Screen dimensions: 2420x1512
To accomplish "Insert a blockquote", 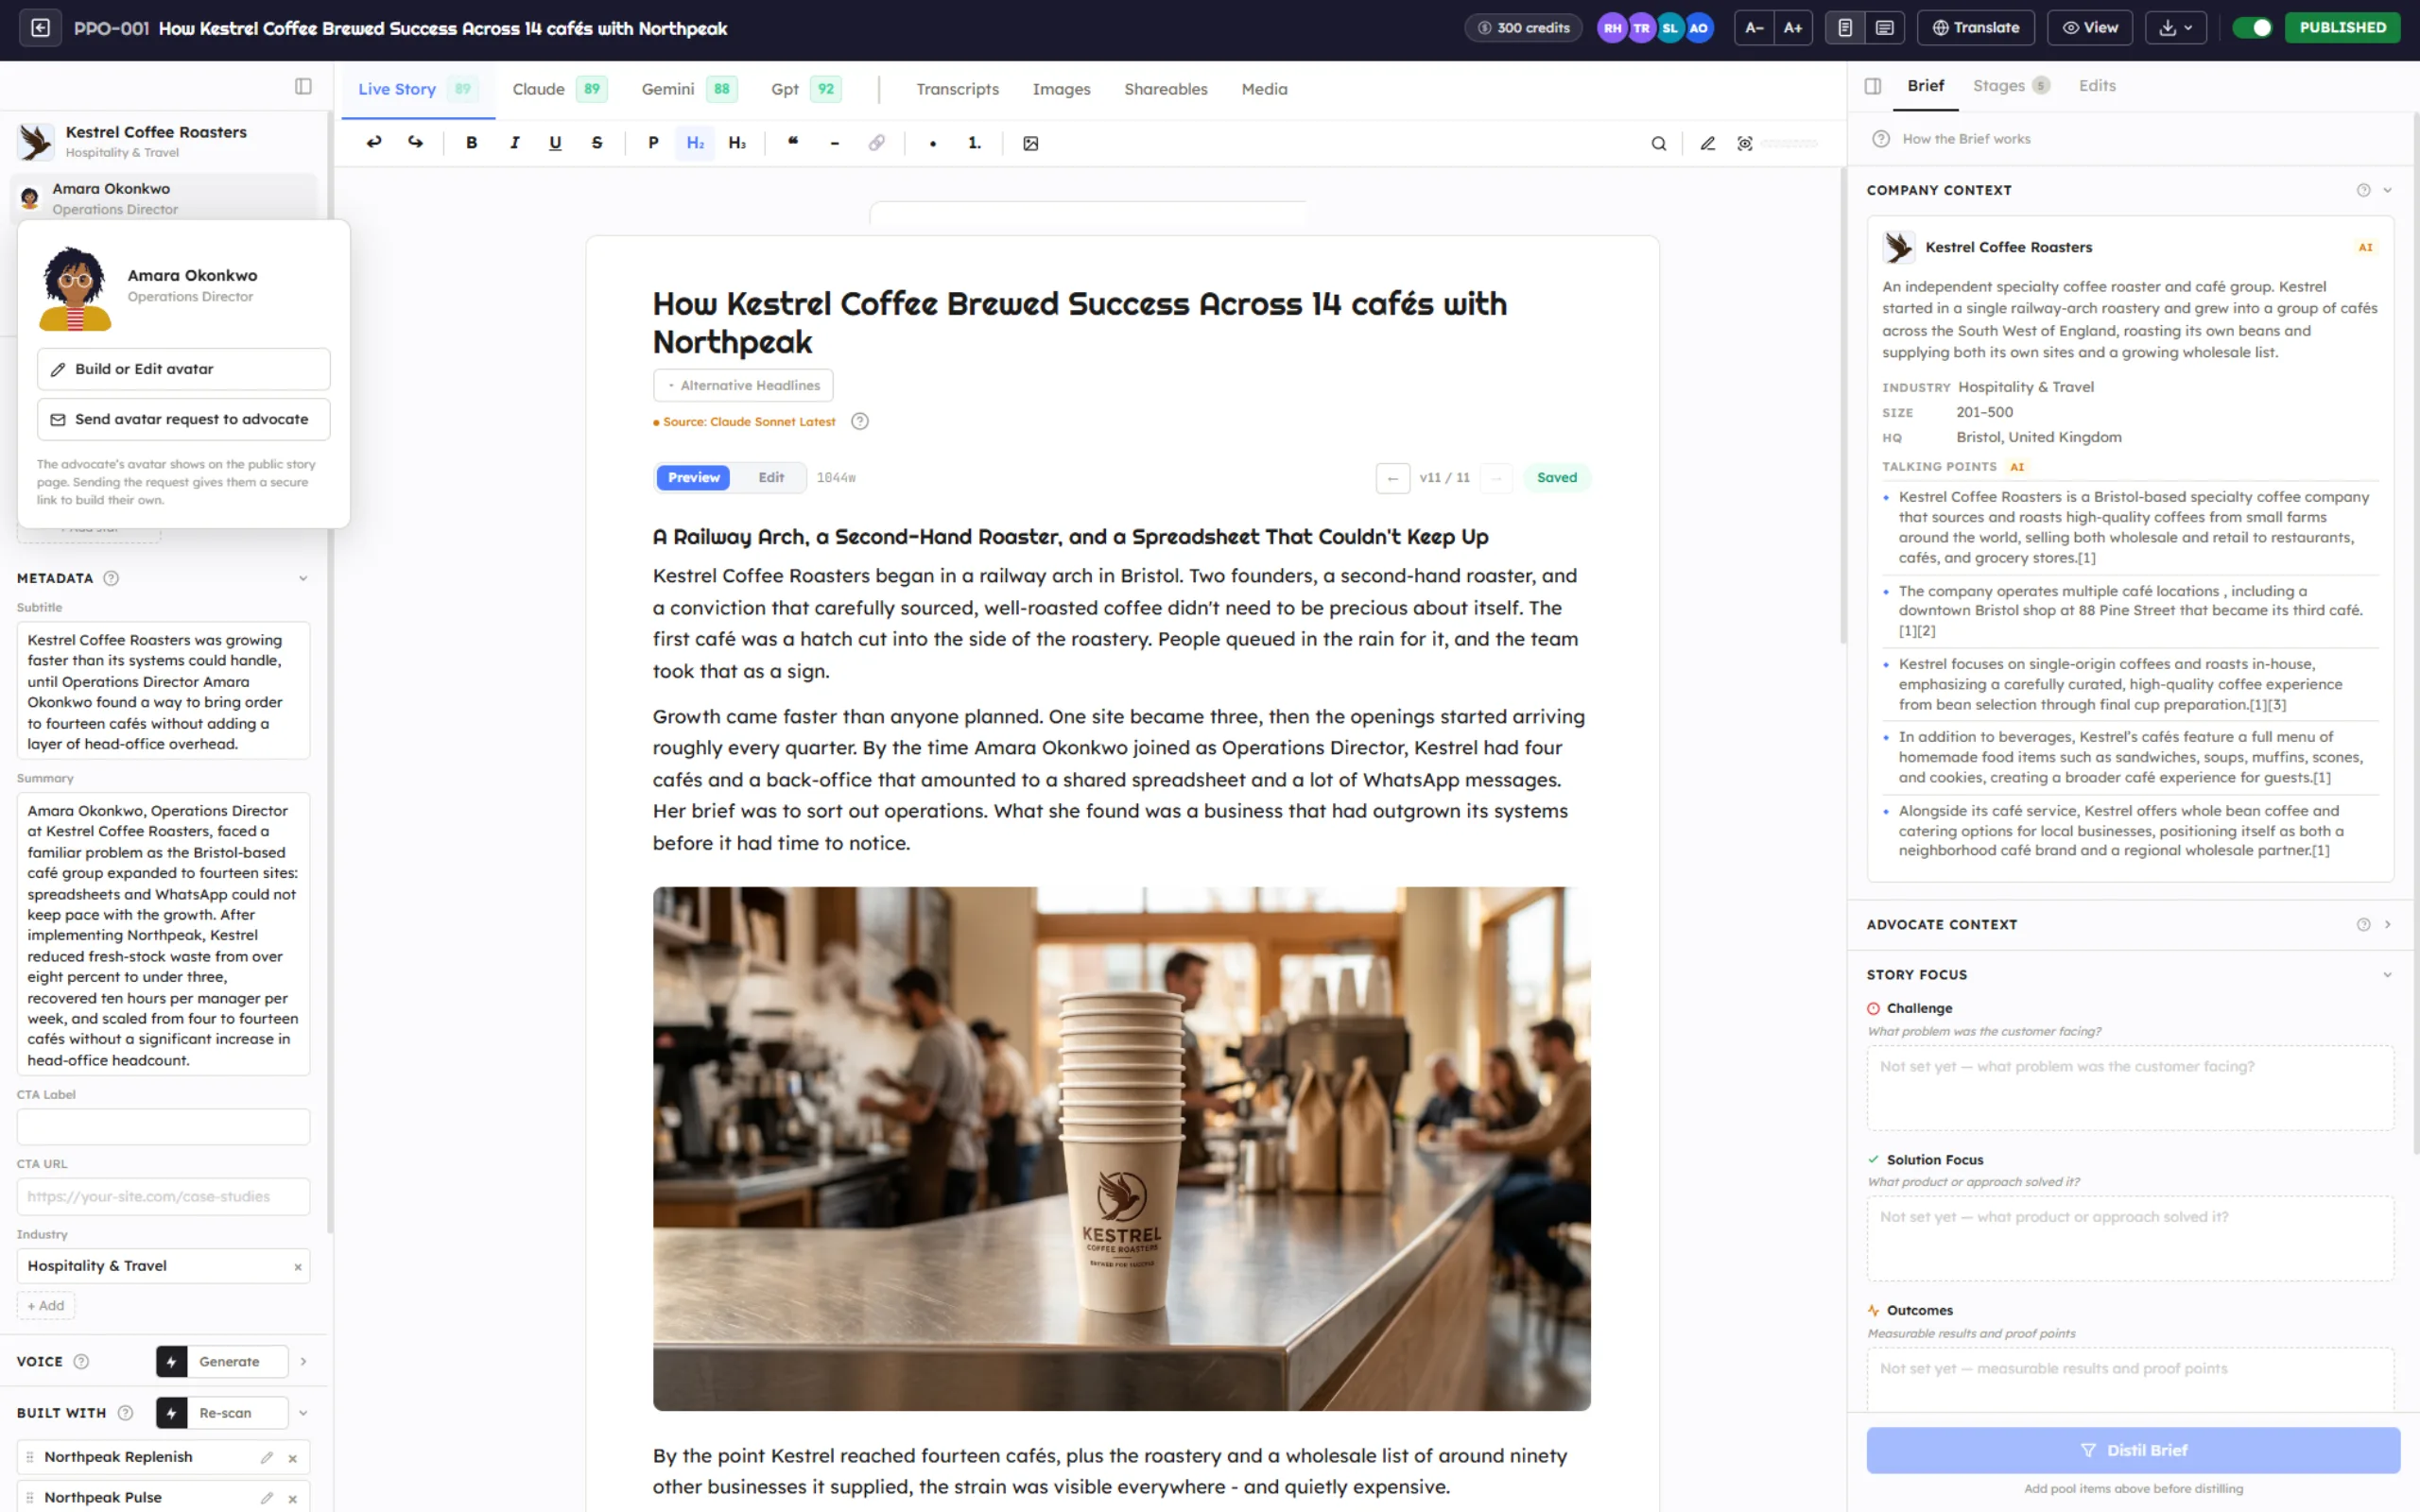I will (793, 143).
